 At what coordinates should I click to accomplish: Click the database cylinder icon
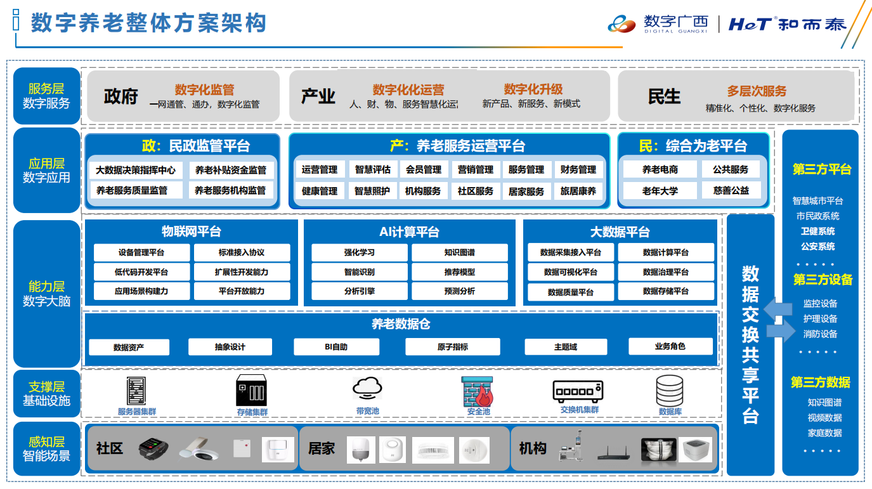[x=670, y=391]
